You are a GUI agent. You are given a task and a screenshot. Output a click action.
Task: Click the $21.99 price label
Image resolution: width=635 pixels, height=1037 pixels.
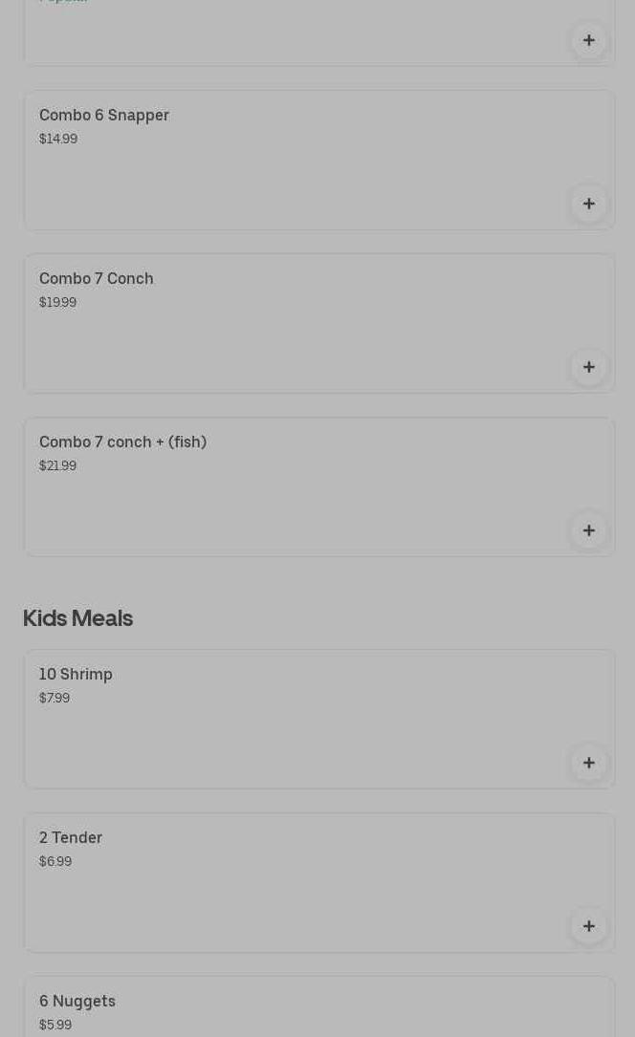57,465
